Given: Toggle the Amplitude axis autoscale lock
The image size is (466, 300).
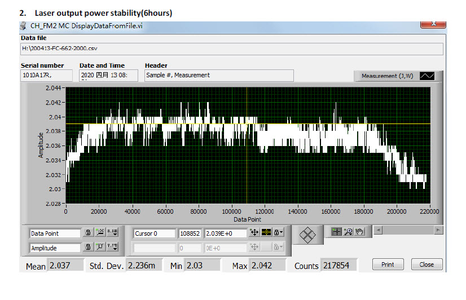Looking at the screenshot, I should pos(88,247).
